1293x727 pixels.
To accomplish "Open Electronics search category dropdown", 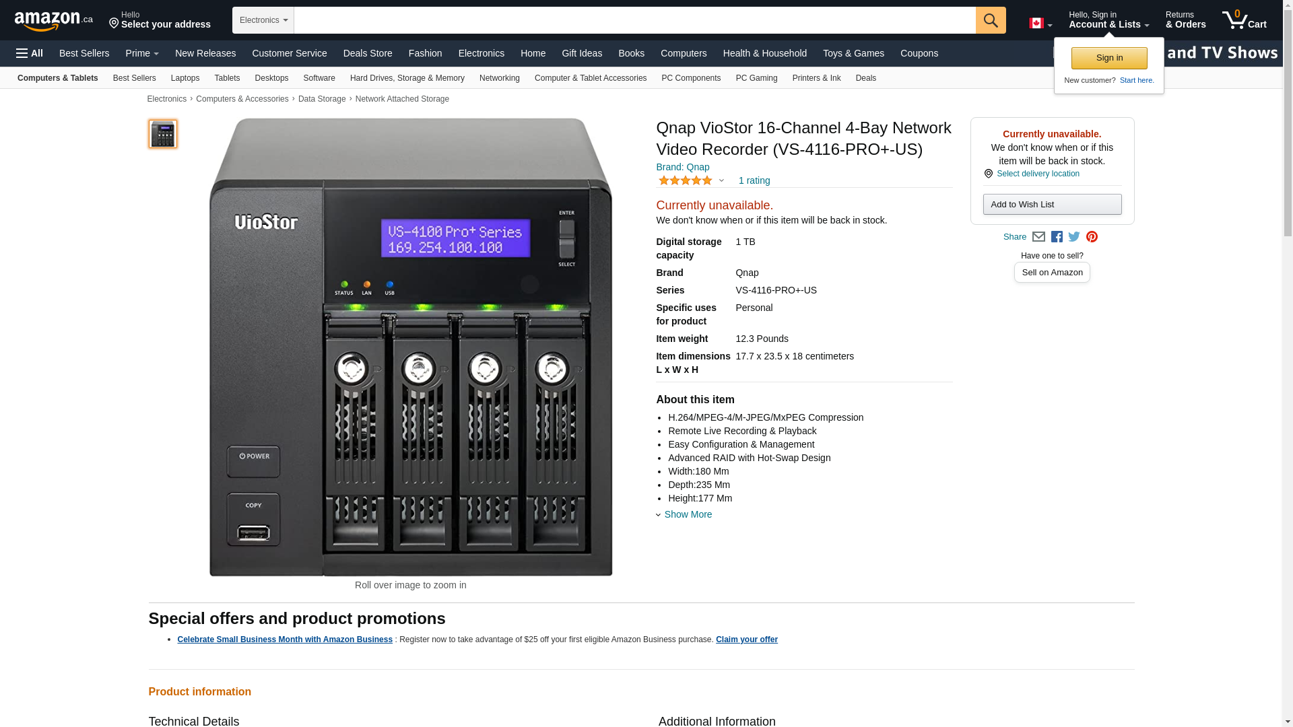I will pyautogui.click(x=263, y=20).
